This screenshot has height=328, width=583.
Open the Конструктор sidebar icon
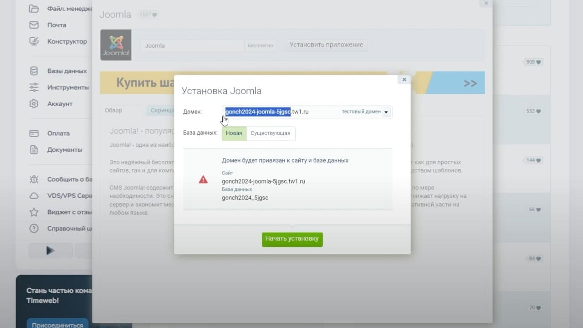coord(34,41)
